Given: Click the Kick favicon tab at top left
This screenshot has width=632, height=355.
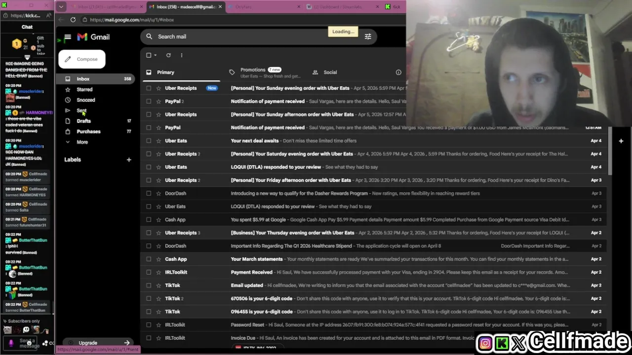Looking at the screenshot, I should pyautogui.click(x=4, y=5).
